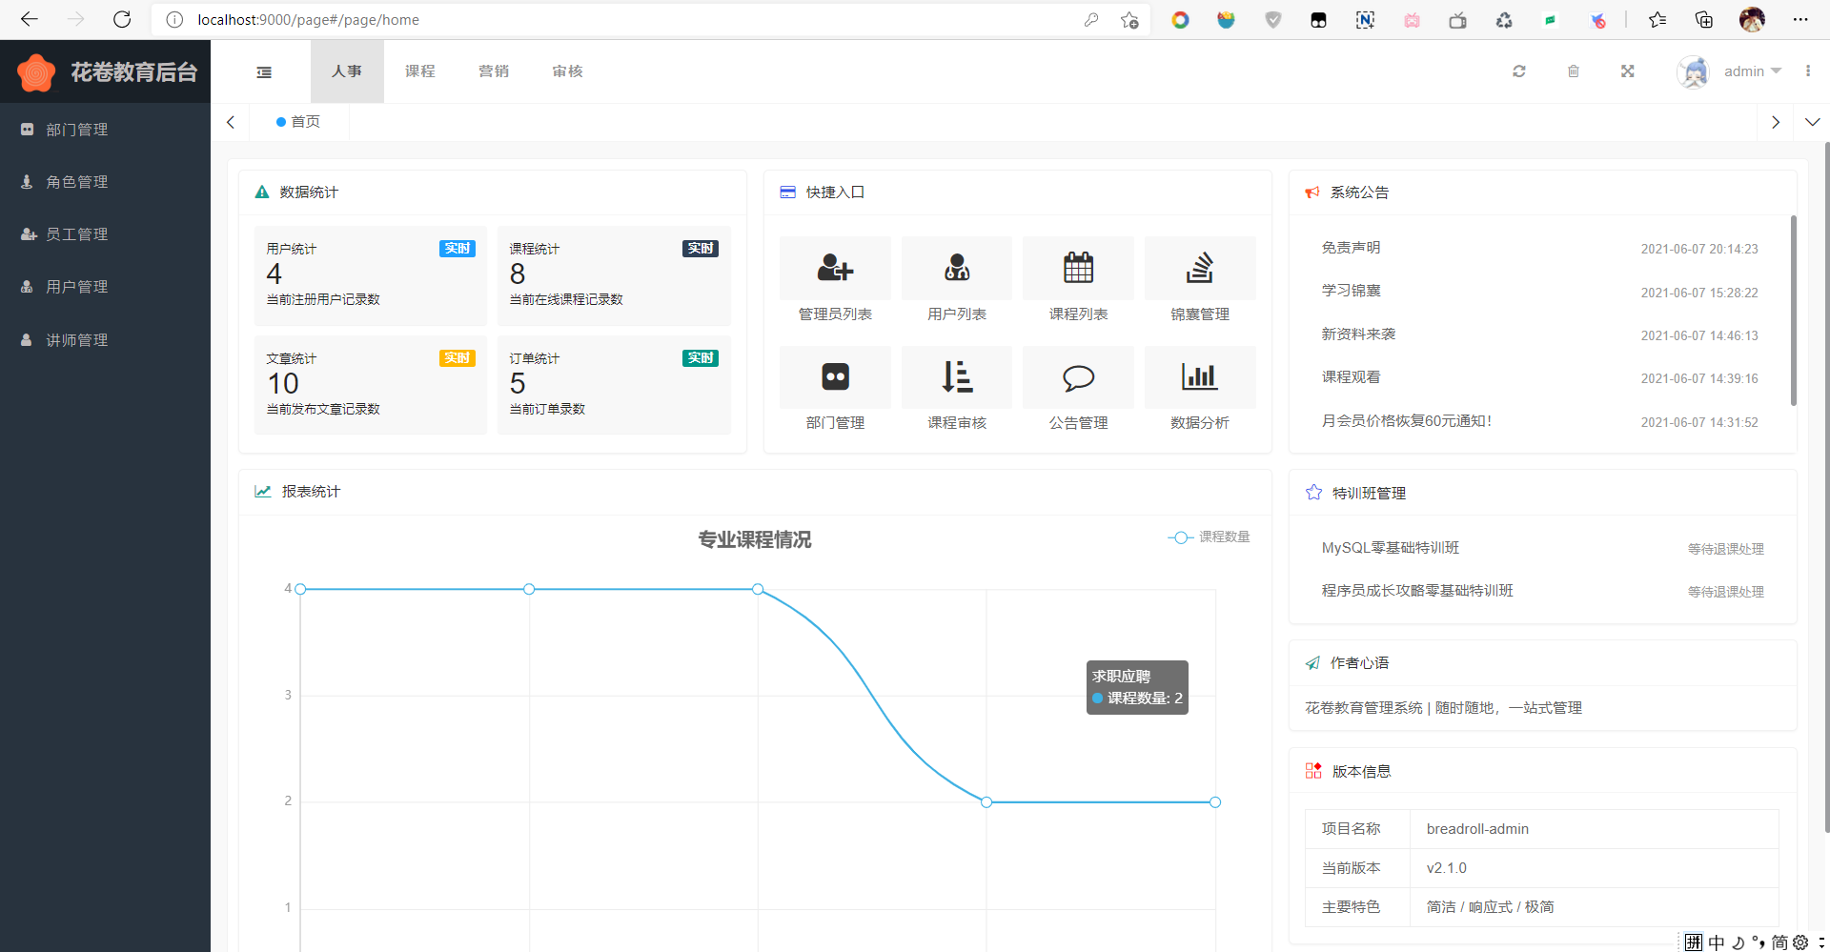
Task: Open the tab list dropdown chevron
Action: tap(1812, 122)
